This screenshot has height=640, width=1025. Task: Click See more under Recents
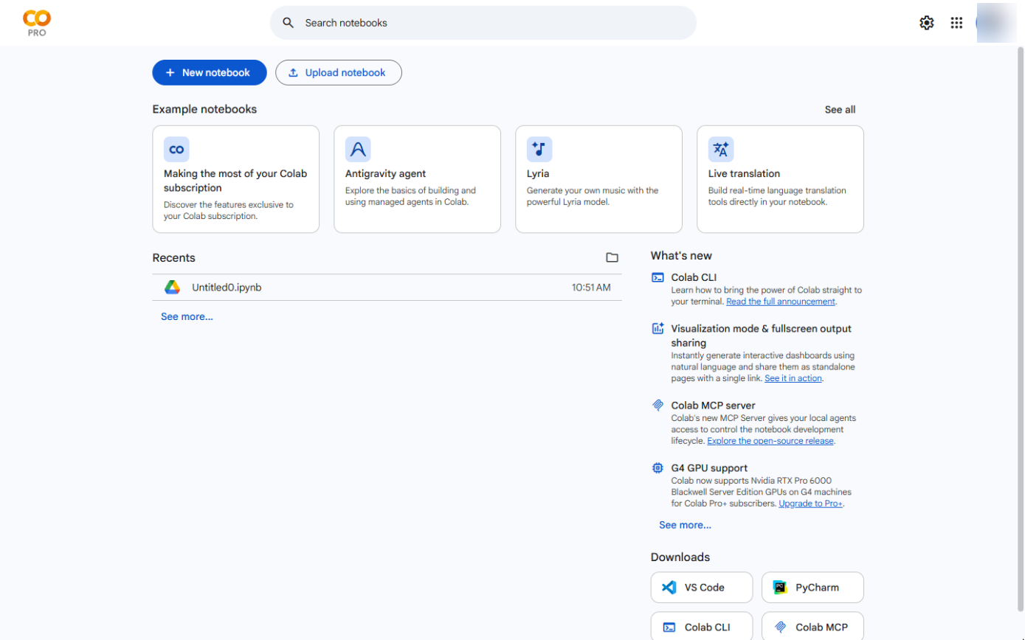coord(187,317)
